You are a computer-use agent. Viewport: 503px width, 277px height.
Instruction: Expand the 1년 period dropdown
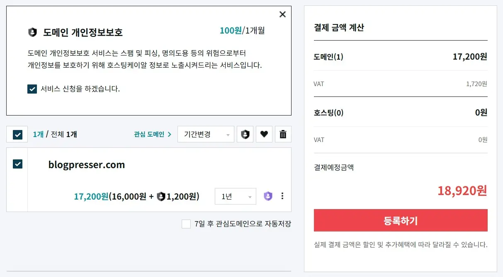tap(235, 197)
